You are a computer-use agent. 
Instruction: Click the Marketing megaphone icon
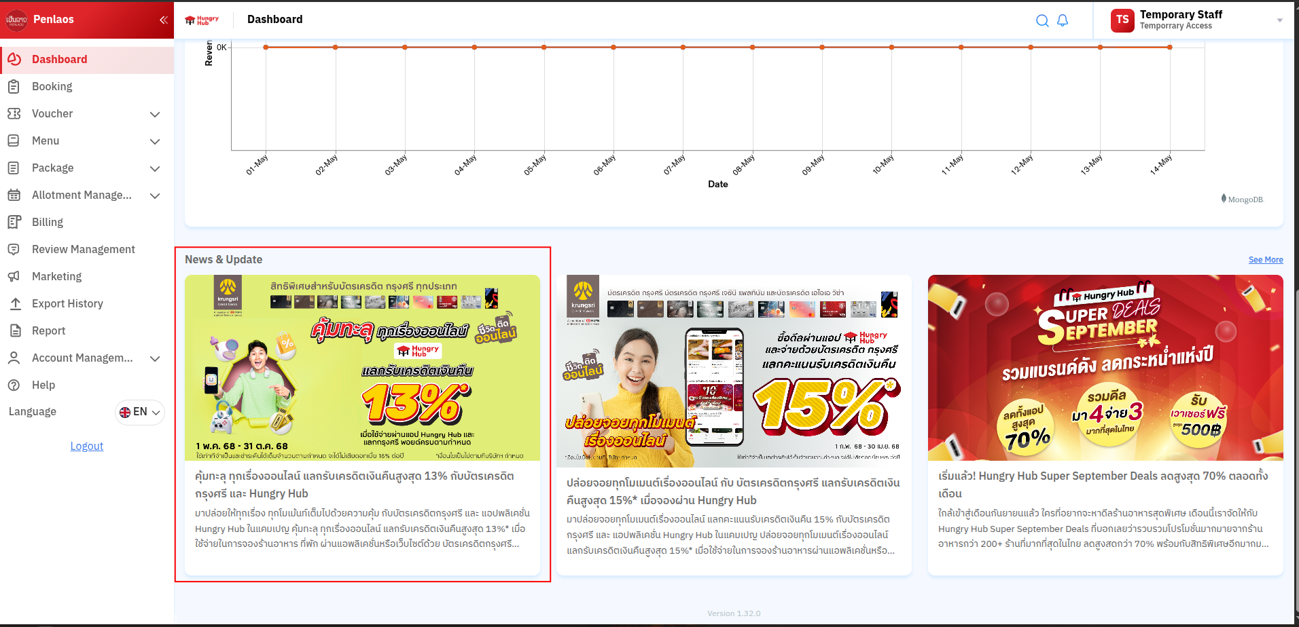point(14,276)
